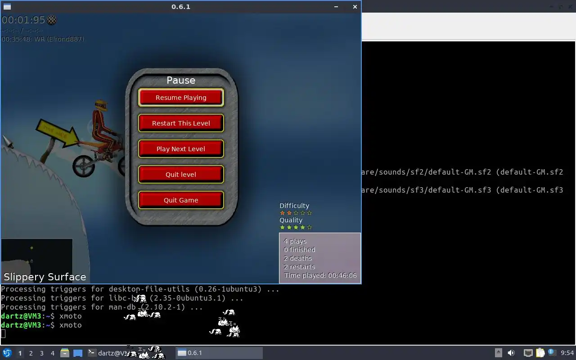Switch to workspace 3
The image size is (576, 360).
click(x=42, y=353)
